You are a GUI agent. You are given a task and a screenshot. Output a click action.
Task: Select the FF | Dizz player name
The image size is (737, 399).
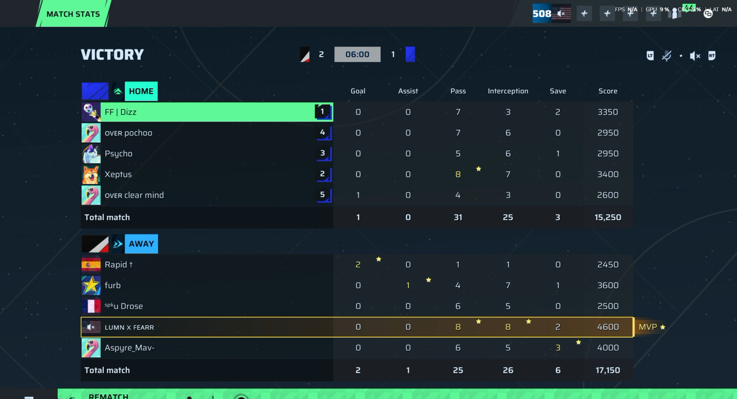121,112
